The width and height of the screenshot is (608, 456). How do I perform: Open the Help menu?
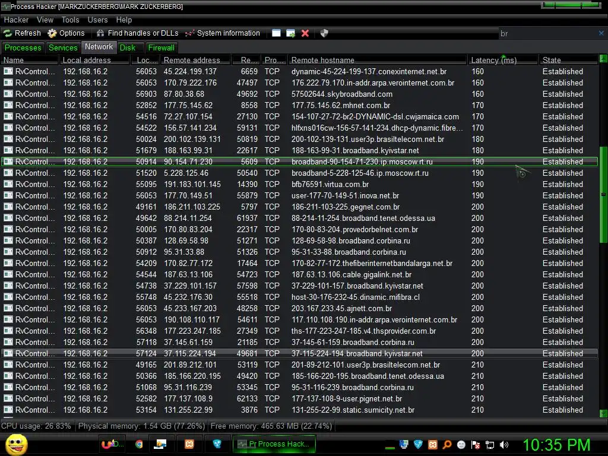click(124, 20)
